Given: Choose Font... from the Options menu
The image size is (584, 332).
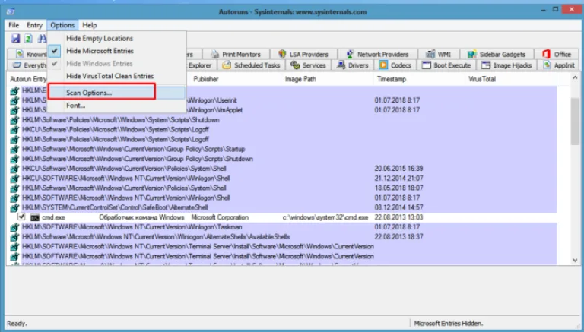Looking at the screenshot, I should 116,106.
